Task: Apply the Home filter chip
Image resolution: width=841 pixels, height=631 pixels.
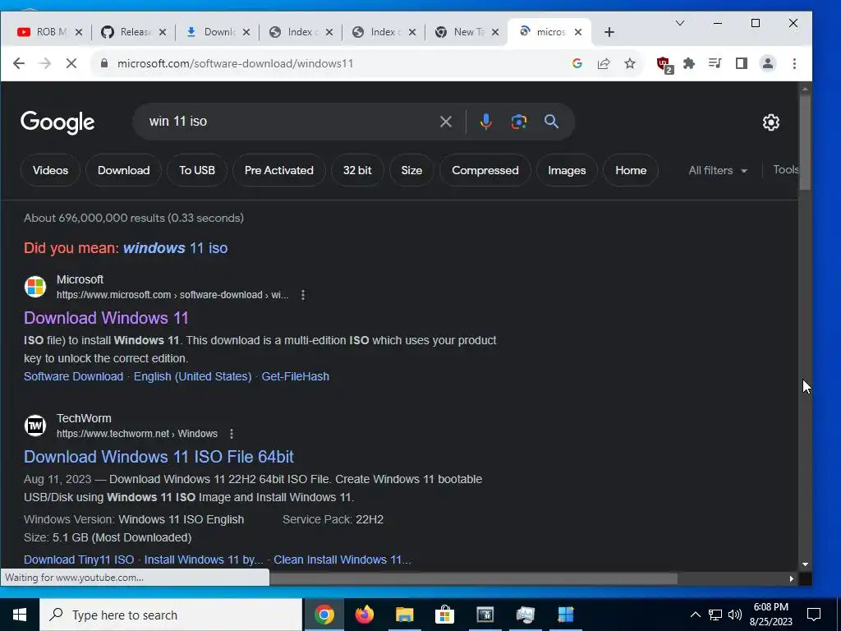Action: 631,170
